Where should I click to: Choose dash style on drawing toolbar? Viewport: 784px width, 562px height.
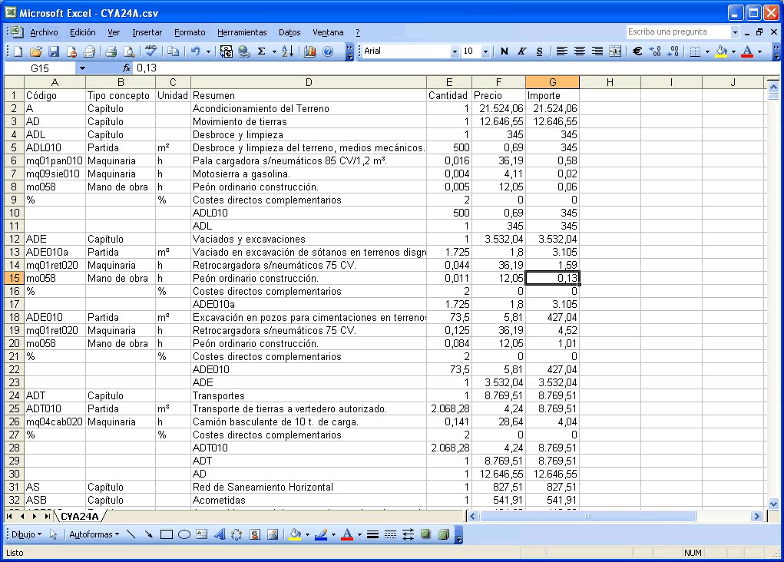(x=391, y=534)
